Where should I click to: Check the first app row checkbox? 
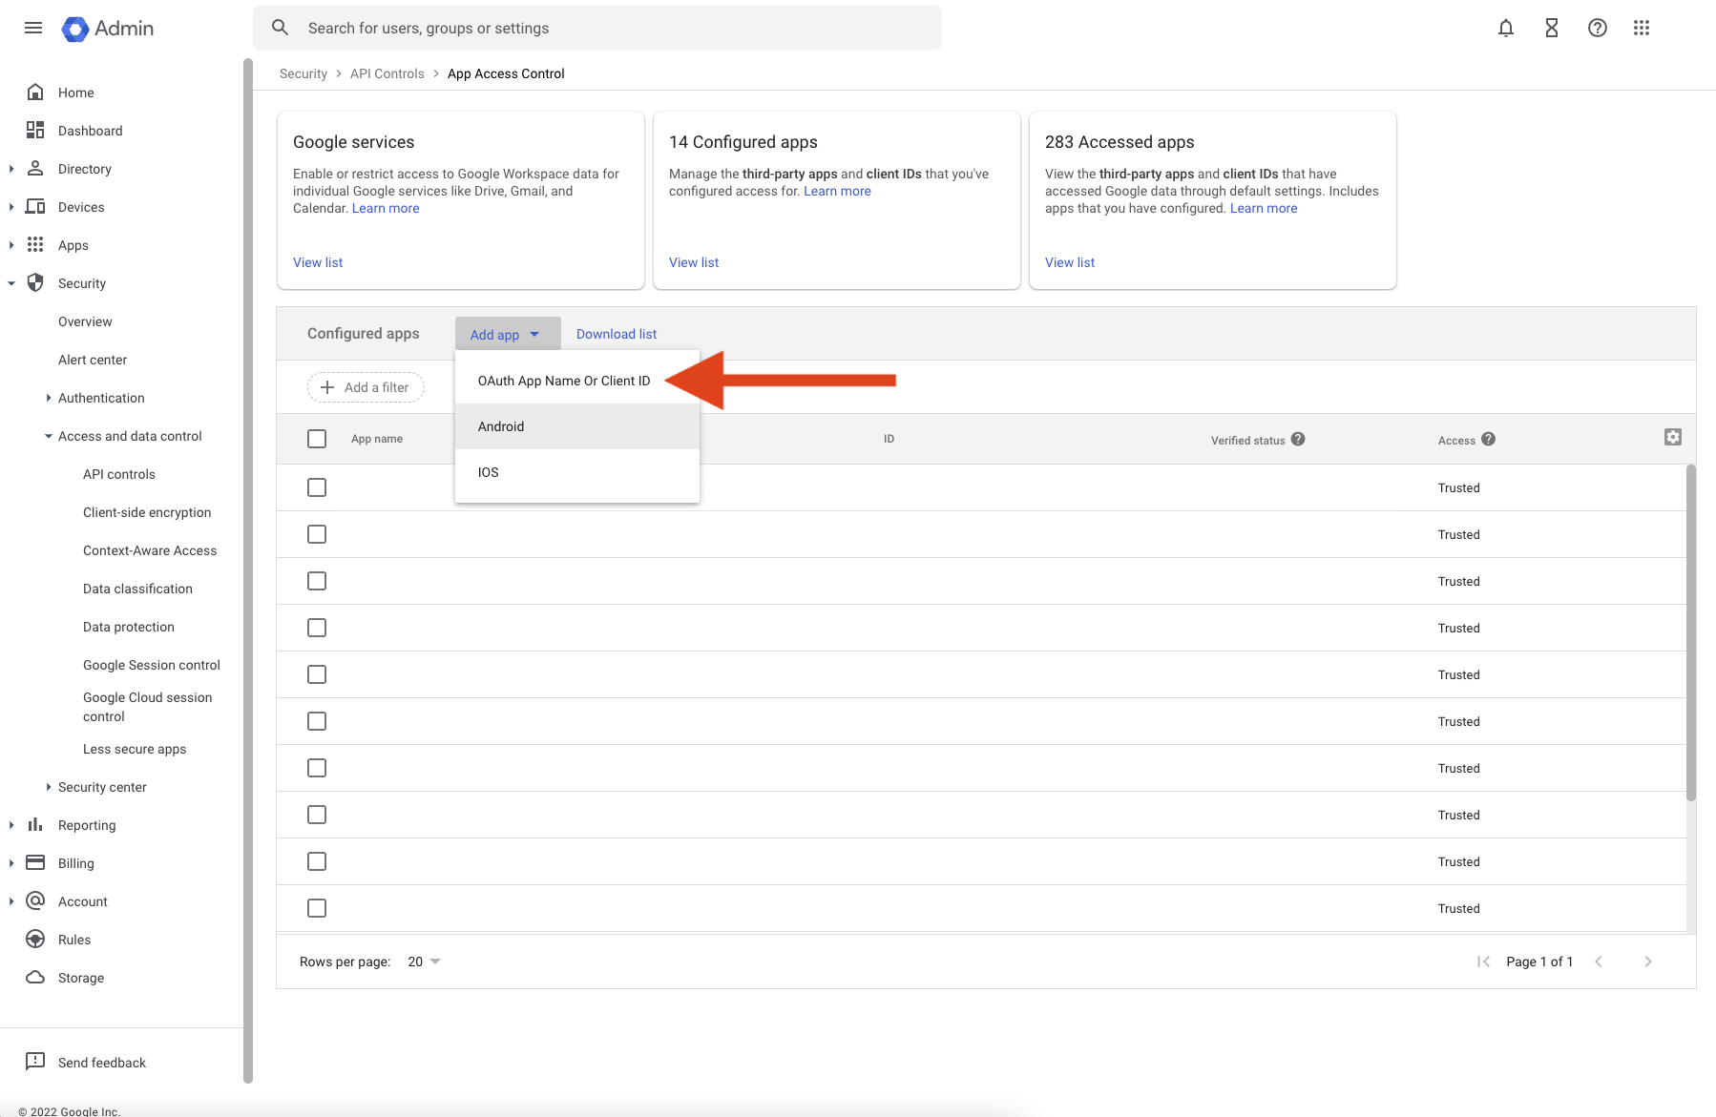(x=317, y=487)
